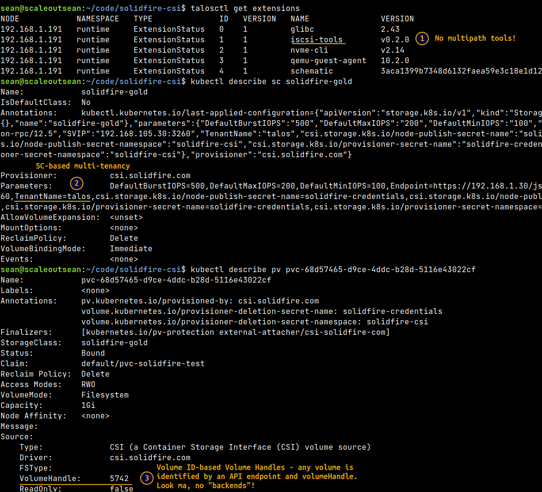Select the 'iscsi-tools' extension name

pos(316,40)
